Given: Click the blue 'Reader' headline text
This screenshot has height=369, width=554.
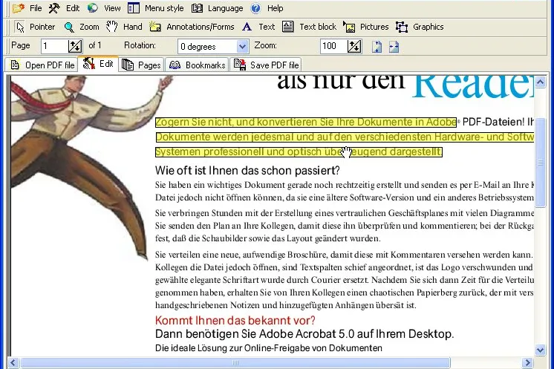Looking at the screenshot, I should 474,87.
